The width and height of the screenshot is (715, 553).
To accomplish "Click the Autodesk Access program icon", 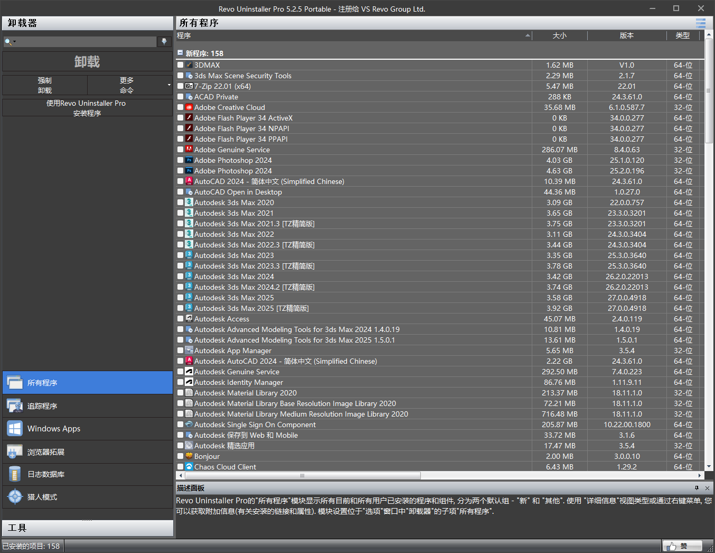I will [189, 319].
